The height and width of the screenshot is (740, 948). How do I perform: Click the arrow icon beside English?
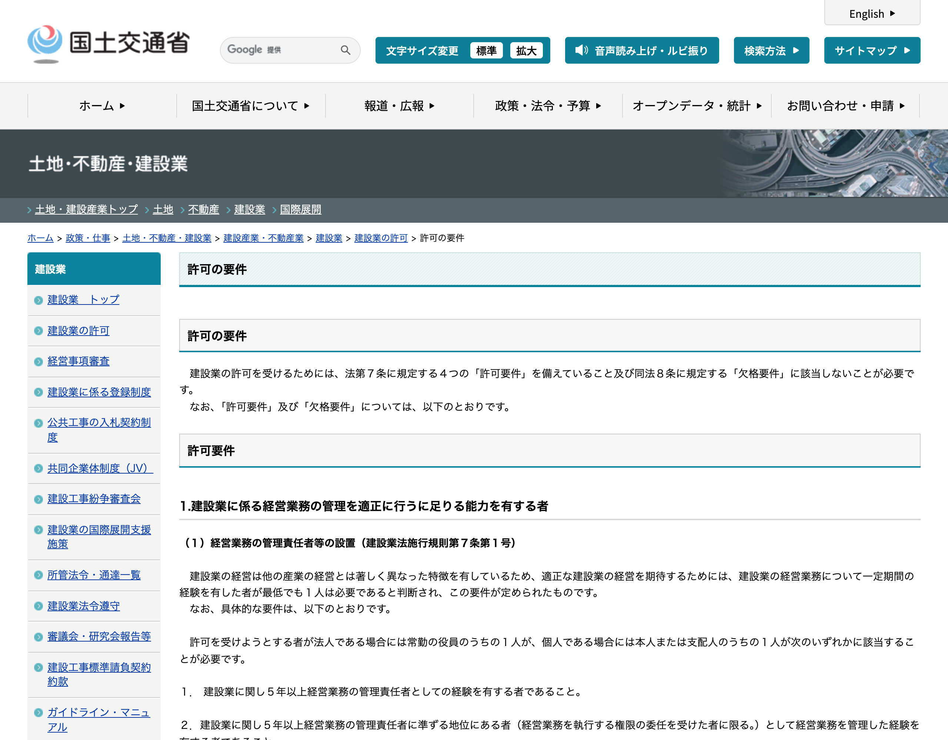892,13
